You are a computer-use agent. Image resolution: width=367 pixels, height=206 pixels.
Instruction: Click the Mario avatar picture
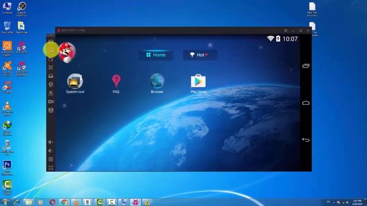click(67, 53)
